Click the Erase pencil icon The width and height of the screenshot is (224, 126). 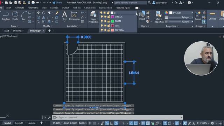(x=57, y=13)
